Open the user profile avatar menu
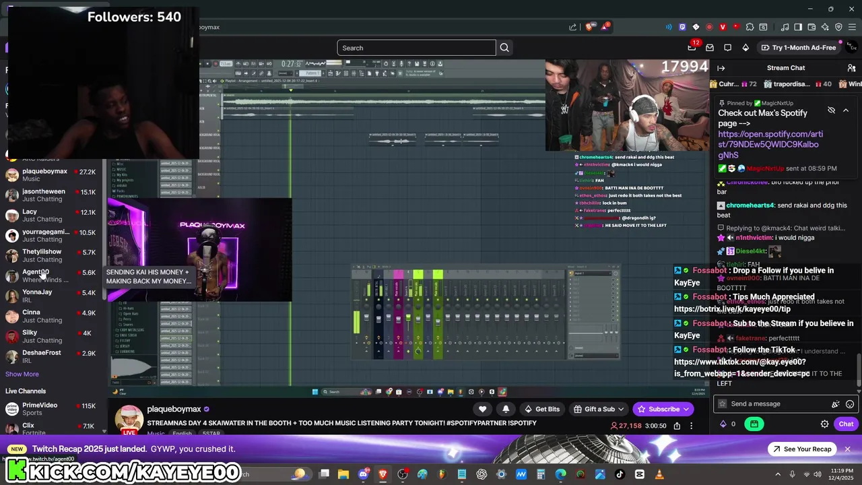This screenshot has width=862, height=485. 851,47
